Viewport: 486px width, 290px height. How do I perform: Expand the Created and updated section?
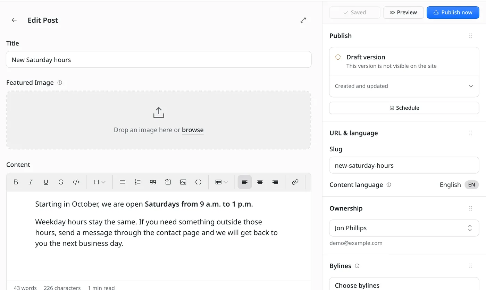coord(404,86)
